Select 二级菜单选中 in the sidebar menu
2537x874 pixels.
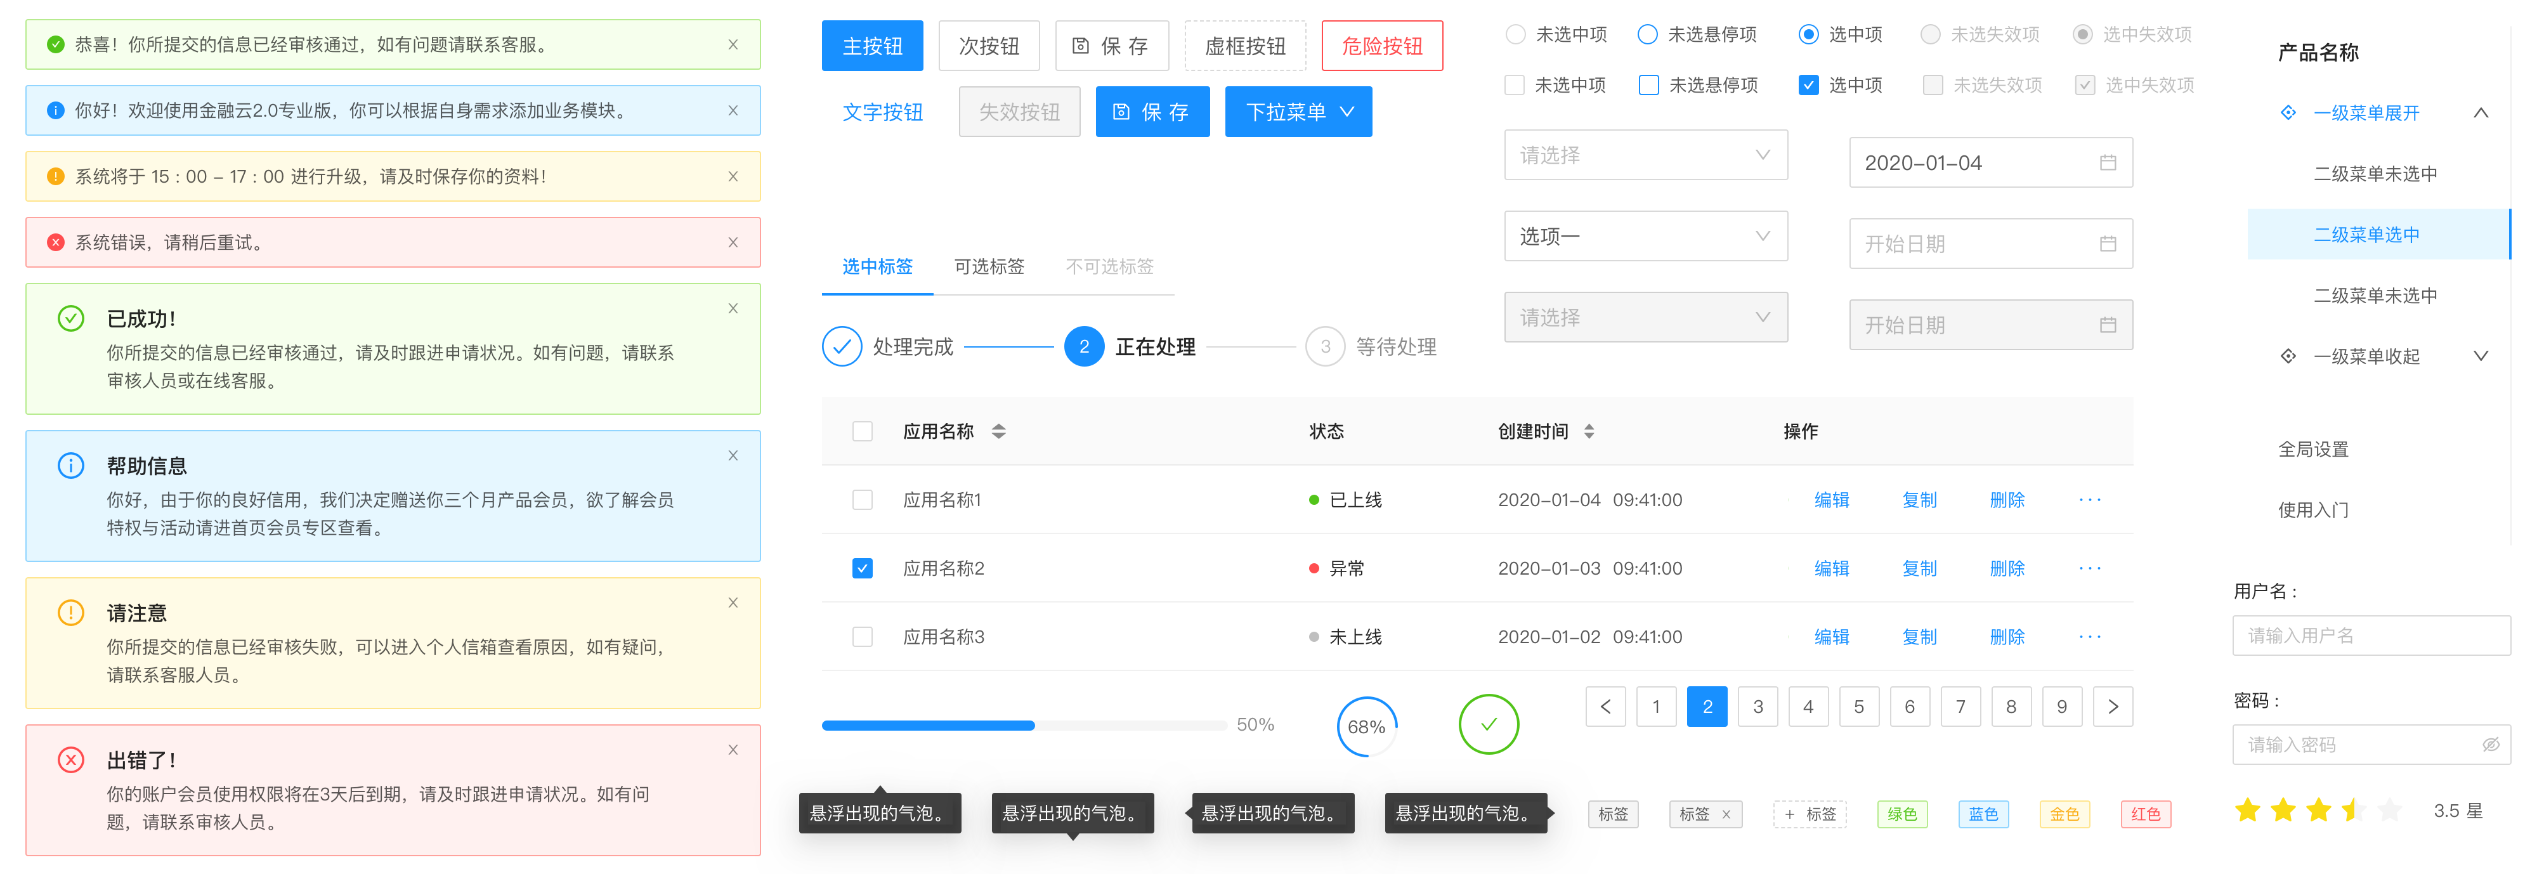pyautogui.click(x=2366, y=235)
